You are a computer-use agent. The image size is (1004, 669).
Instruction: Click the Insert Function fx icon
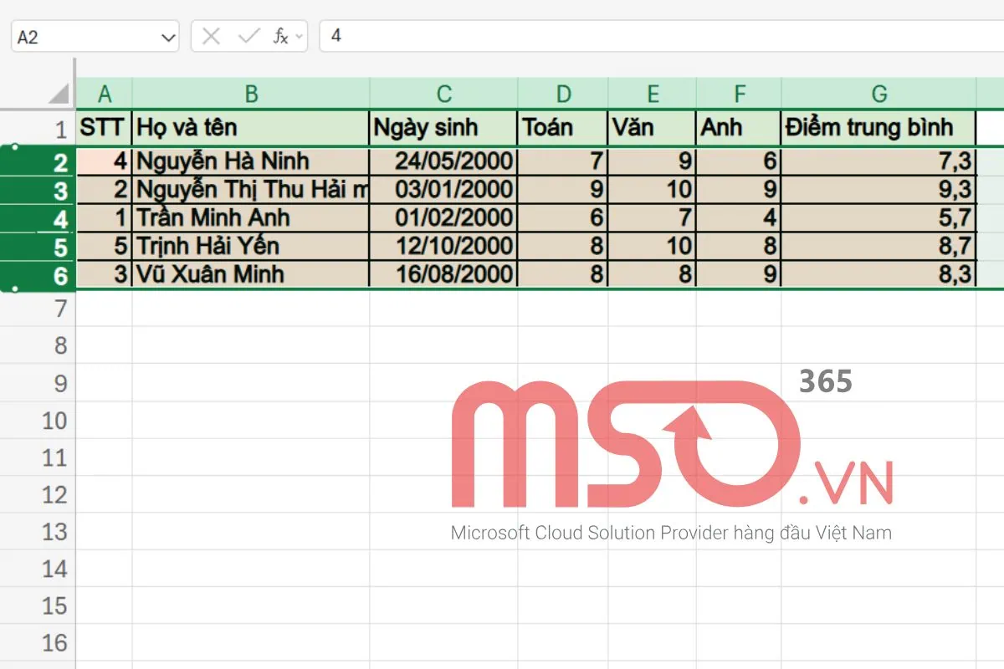(x=281, y=37)
